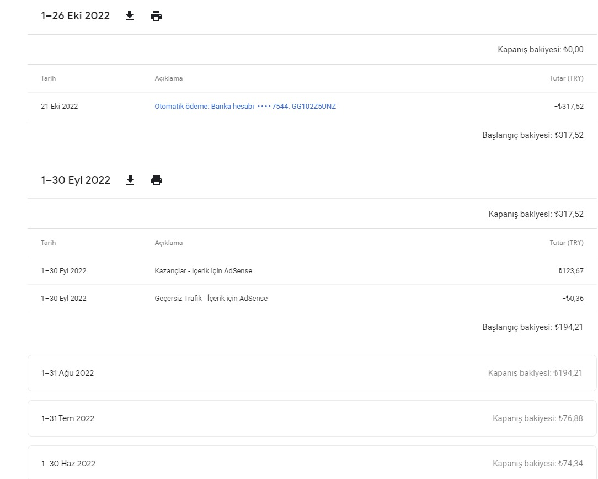Print the 1–30 Eyl 2022 statement
598x479 pixels.
pos(156,180)
